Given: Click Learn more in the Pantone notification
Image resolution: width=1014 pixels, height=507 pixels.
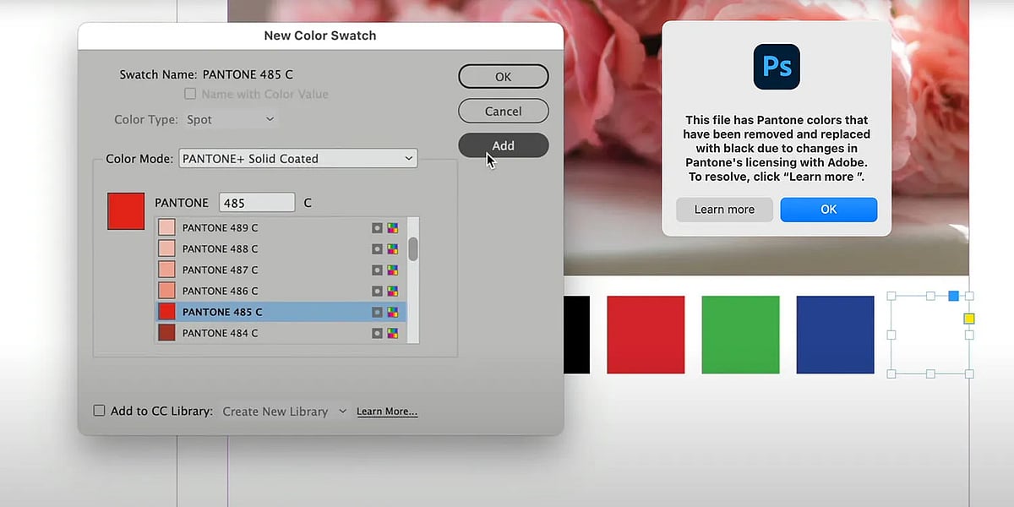Looking at the screenshot, I should pyautogui.click(x=724, y=210).
